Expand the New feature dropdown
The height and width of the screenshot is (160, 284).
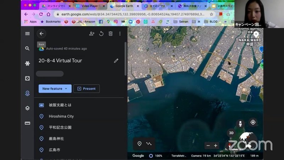(x=55, y=89)
